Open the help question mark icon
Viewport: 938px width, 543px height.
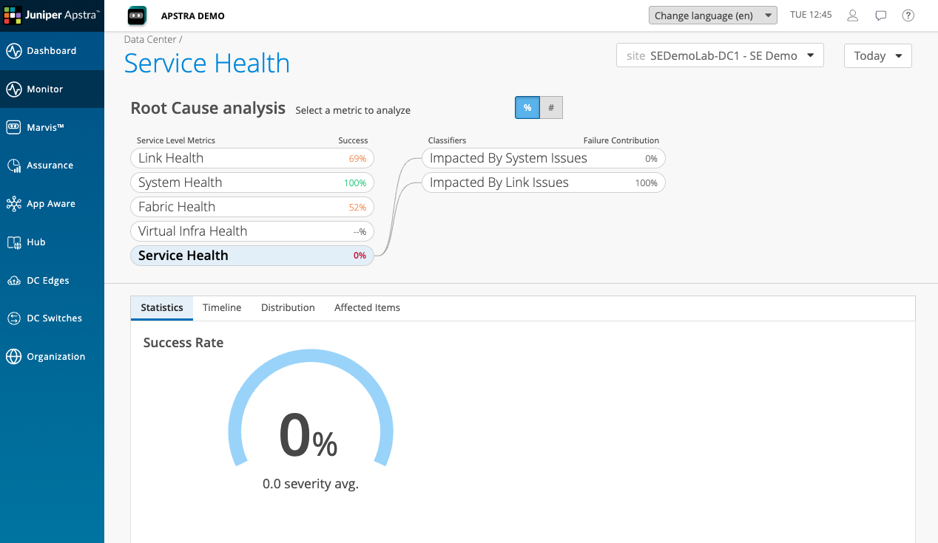(x=908, y=16)
